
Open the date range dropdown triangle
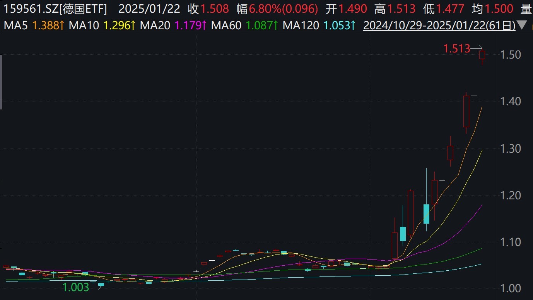[522, 26]
